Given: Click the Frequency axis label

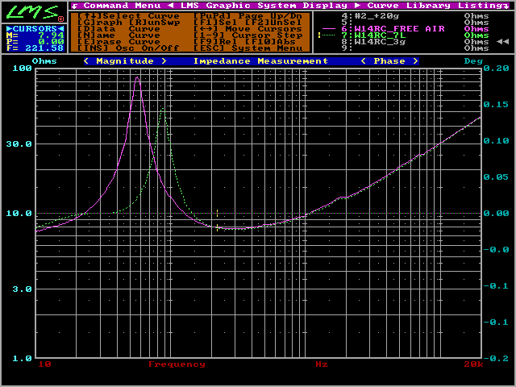Looking at the screenshot, I should (177, 364).
